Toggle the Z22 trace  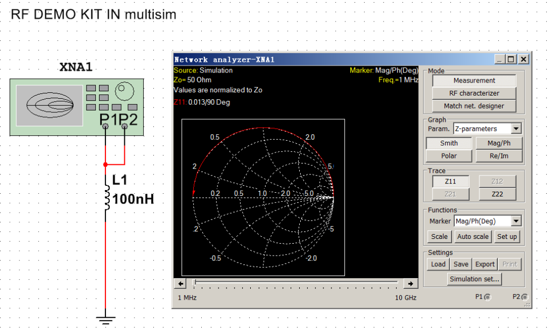(497, 194)
